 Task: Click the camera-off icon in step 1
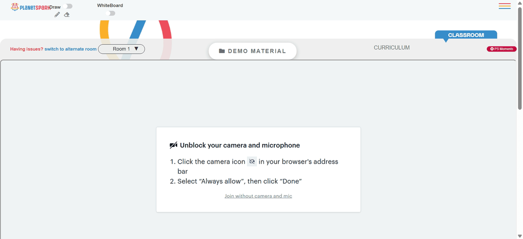tap(252, 162)
